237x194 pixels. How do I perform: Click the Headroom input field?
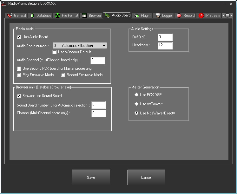click(x=165, y=45)
